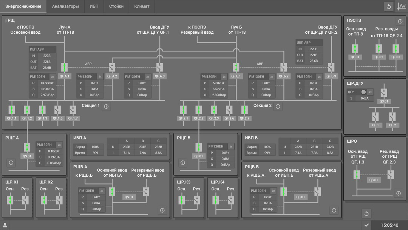Screen dimensions: 408x230
Task: Toggle the QF.Б.2 breaker switch
Action: point(283,67)
